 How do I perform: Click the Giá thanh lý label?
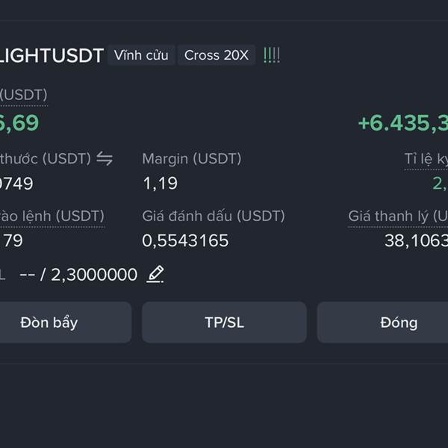click(398, 217)
